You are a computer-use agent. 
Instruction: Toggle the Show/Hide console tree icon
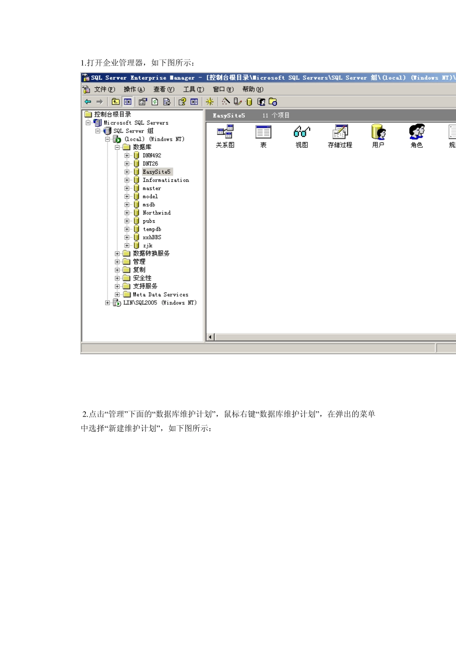(x=127, y=102)
